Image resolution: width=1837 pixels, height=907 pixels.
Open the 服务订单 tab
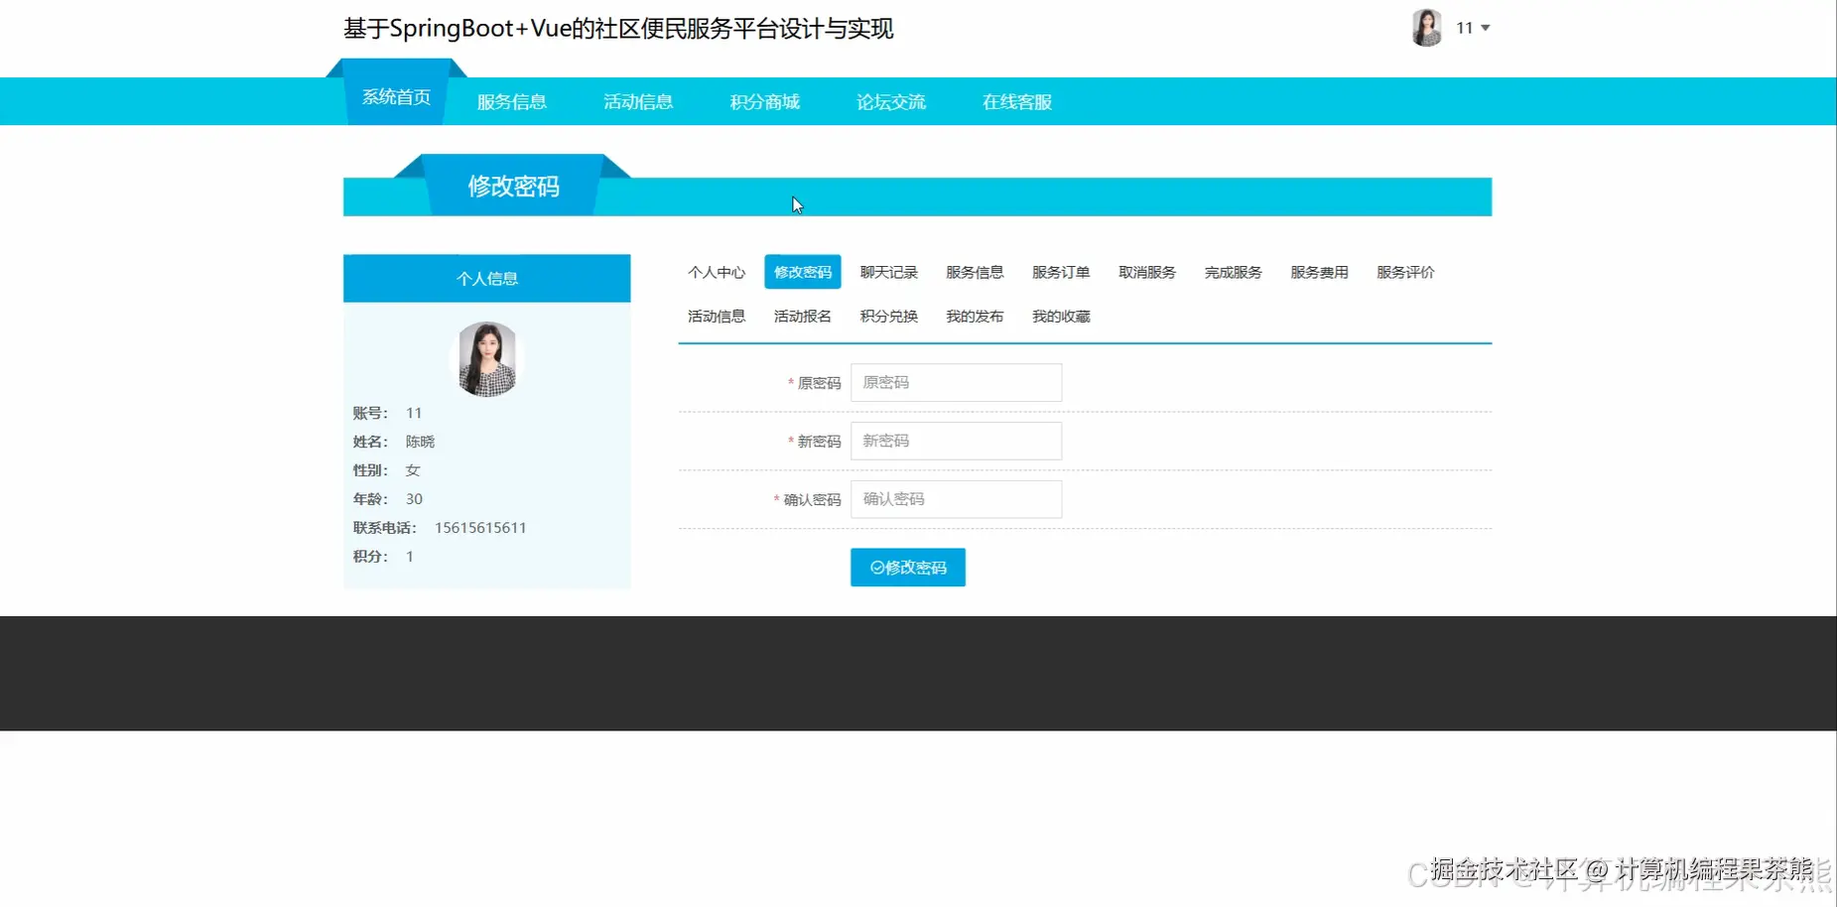pos(1061,271)
